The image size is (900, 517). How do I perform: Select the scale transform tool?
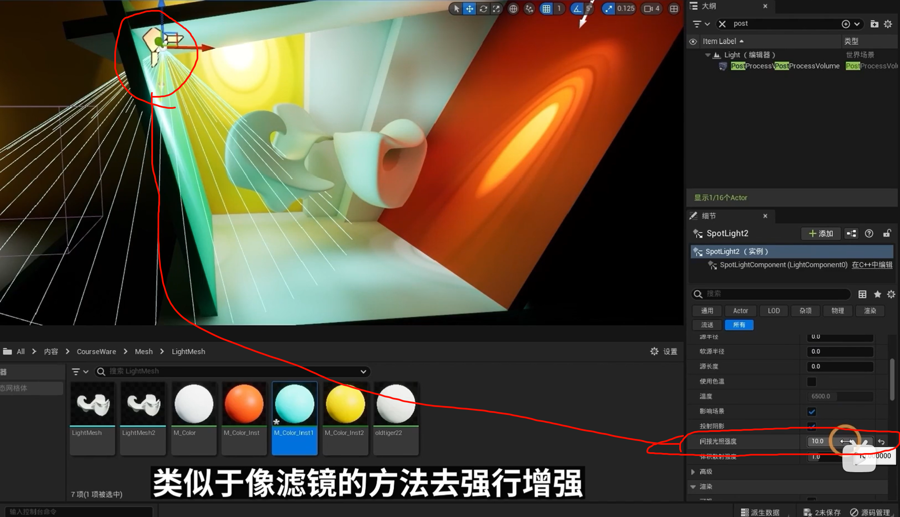(496, 9)
